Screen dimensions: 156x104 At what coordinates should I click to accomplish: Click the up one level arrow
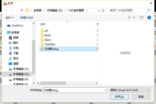(22, 10)
